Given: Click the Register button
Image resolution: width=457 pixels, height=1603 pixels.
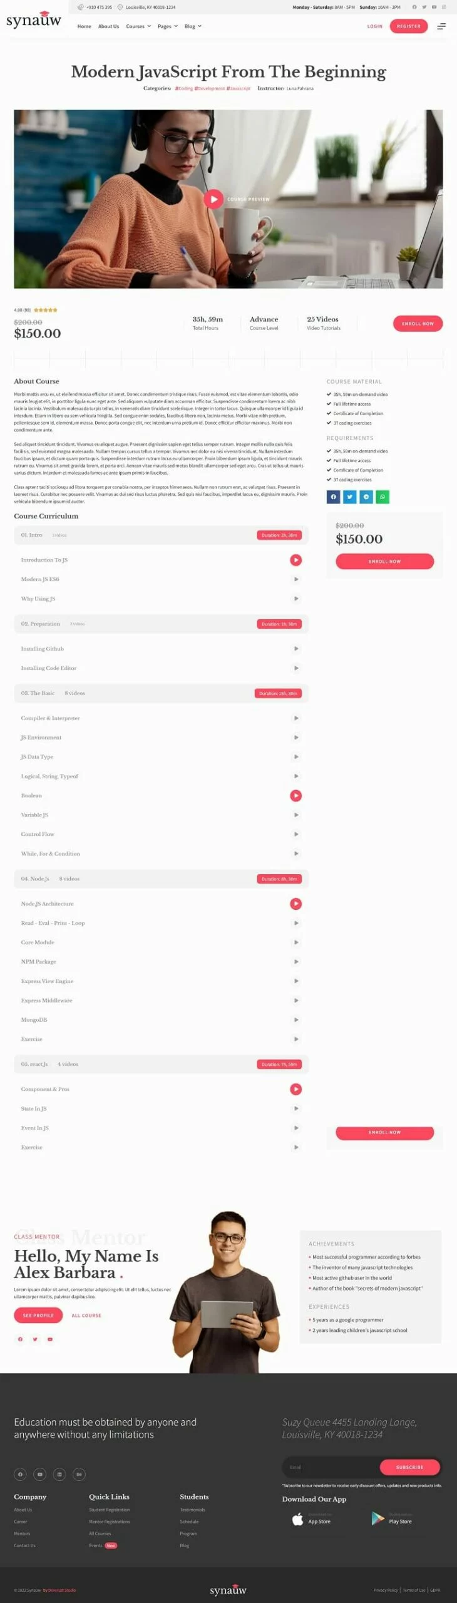Looking at the screenshot, I should tap(409, 26).
